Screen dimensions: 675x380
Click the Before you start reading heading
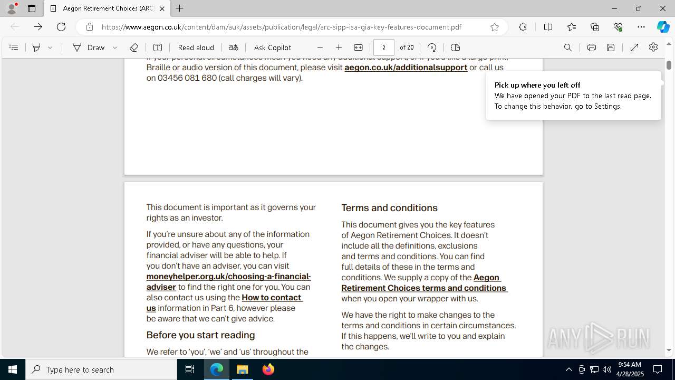coord(200,335)
